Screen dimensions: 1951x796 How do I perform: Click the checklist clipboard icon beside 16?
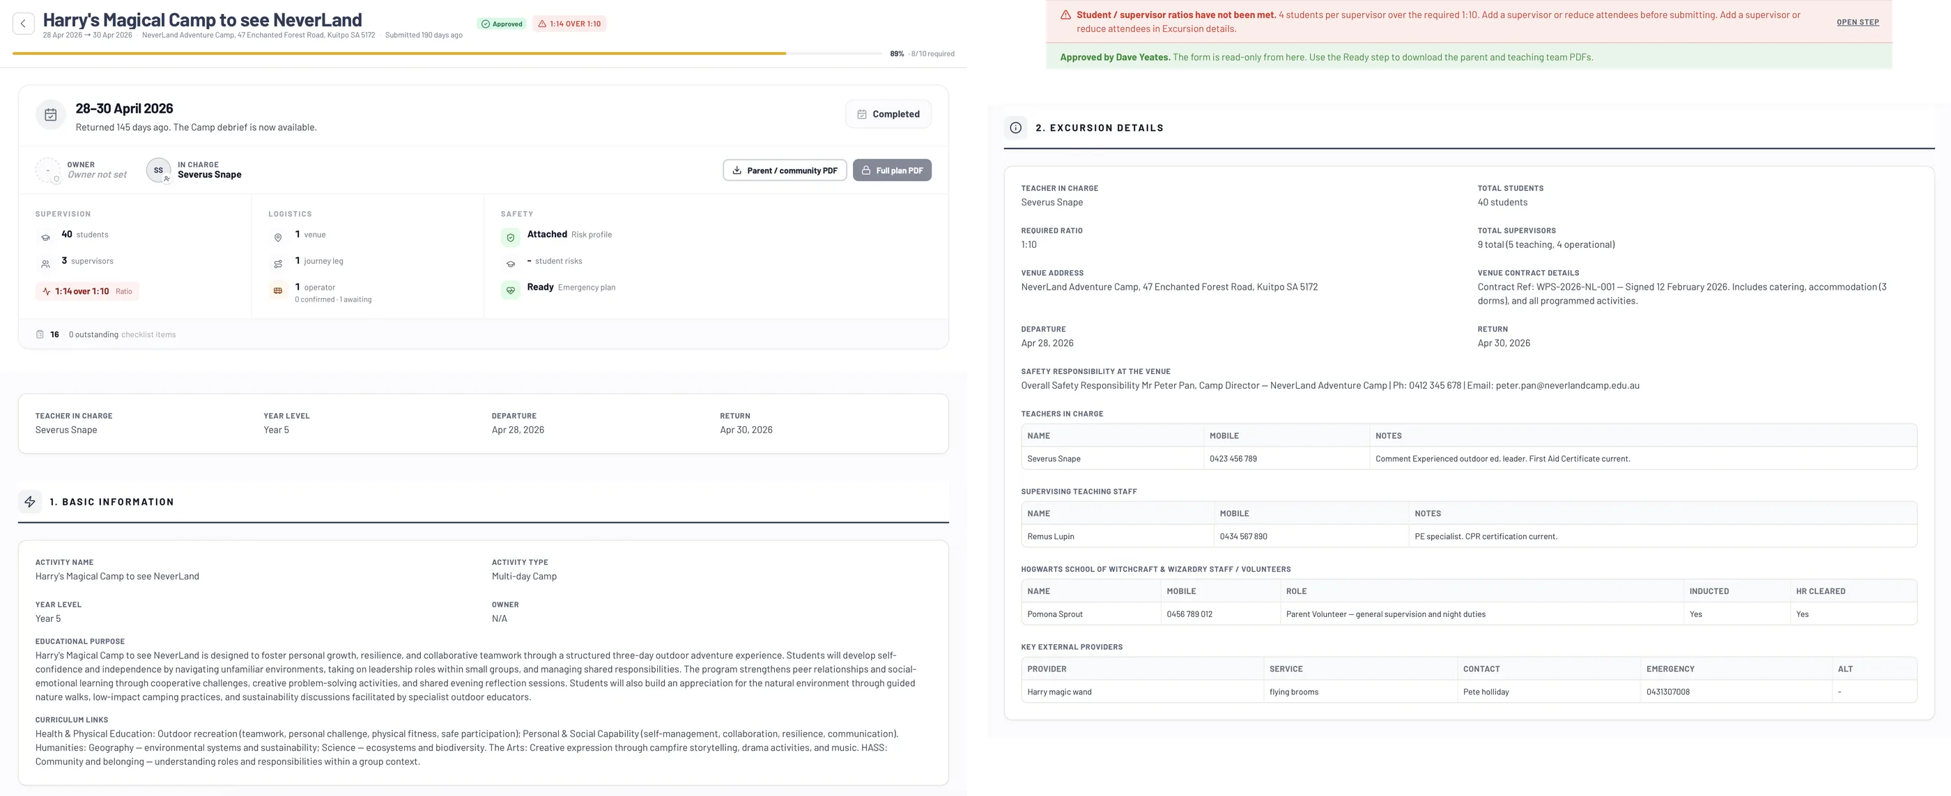(x=40, y=334)
